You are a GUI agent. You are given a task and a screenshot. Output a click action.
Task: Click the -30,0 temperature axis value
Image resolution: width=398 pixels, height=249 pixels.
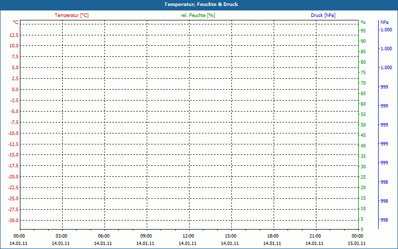[x=13, y=220]
